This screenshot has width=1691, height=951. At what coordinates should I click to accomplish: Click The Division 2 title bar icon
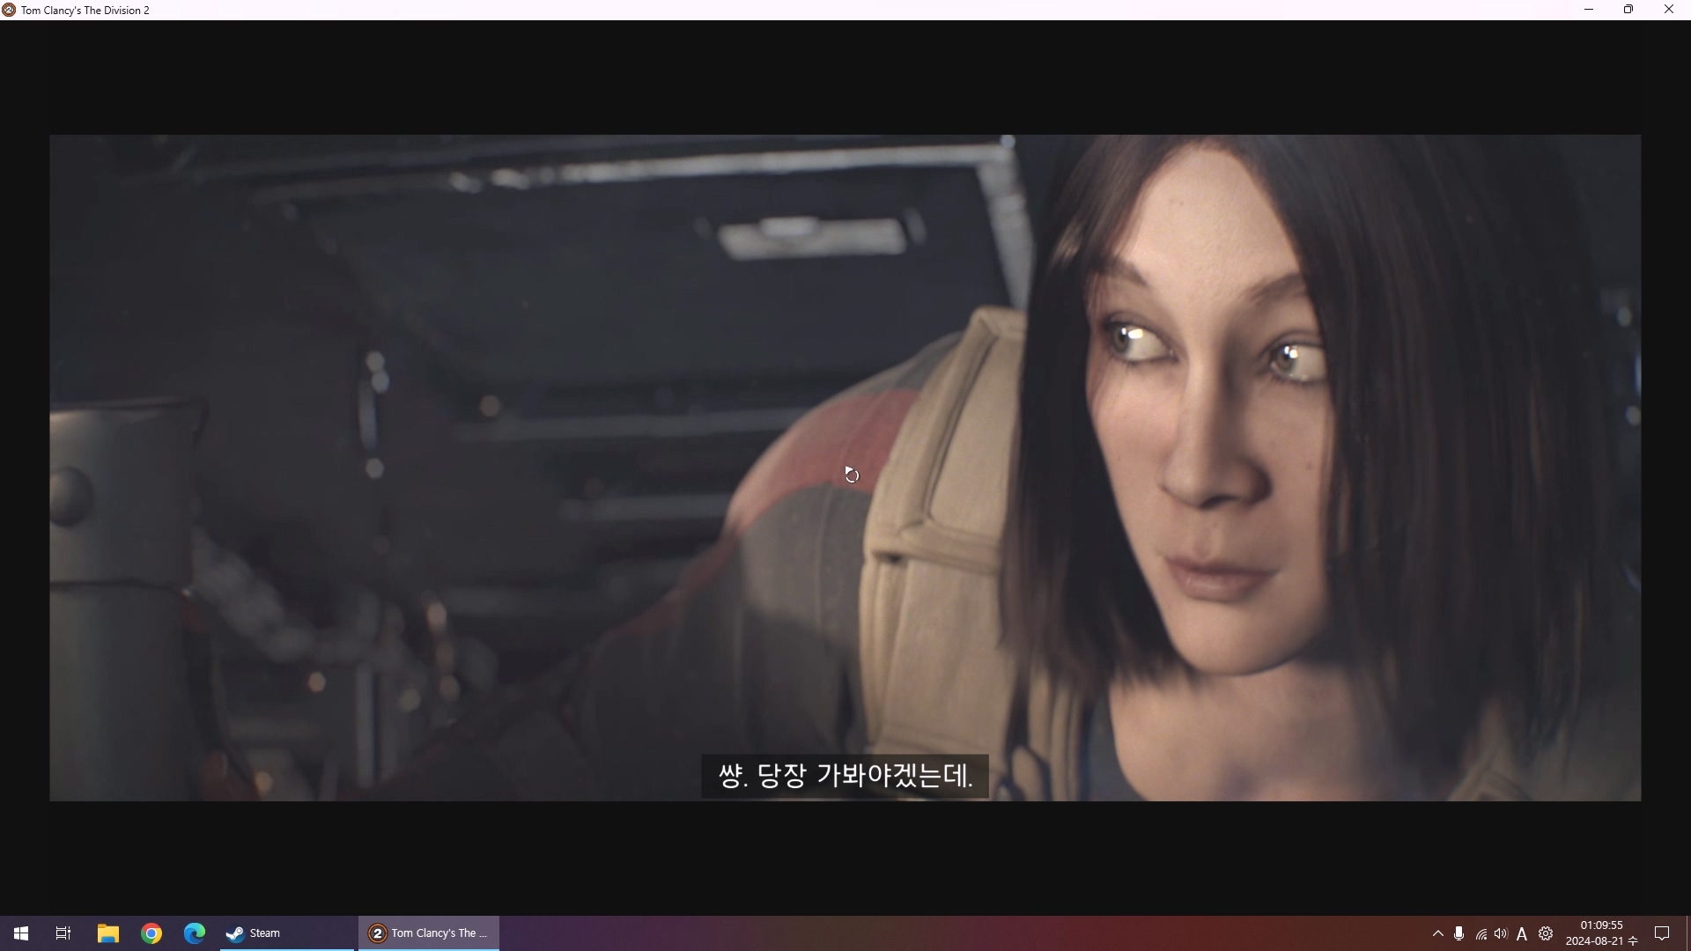coord(9,10)
